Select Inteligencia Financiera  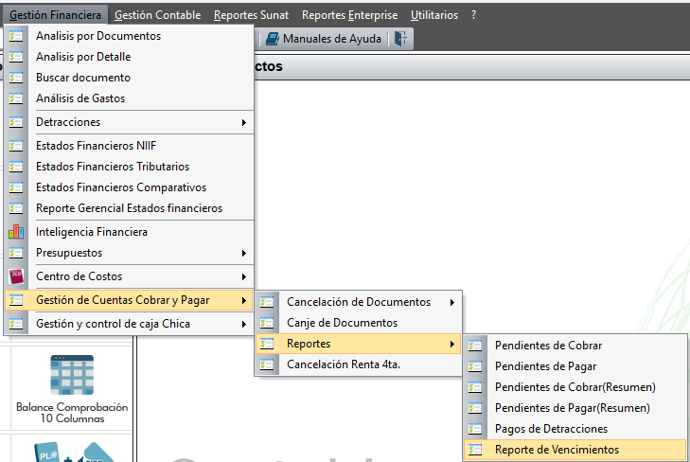129,232
